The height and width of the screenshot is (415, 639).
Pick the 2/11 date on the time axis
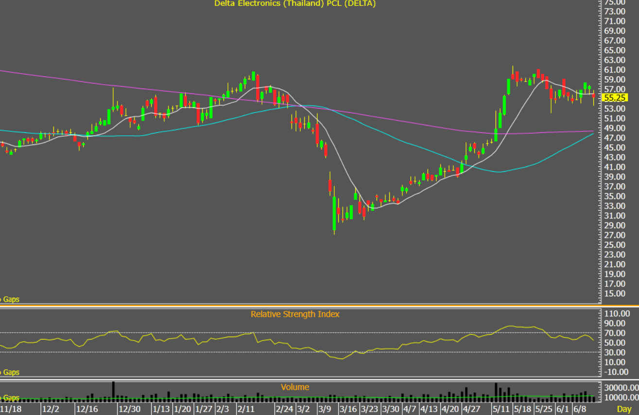click(x=246, y=409)
